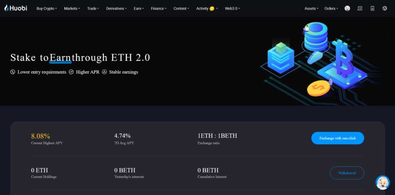Image resolution: width=395 pixels, height=195 pixels.
Task: Expand the Web3.0 dropdown
Action: tap(233, 8)
